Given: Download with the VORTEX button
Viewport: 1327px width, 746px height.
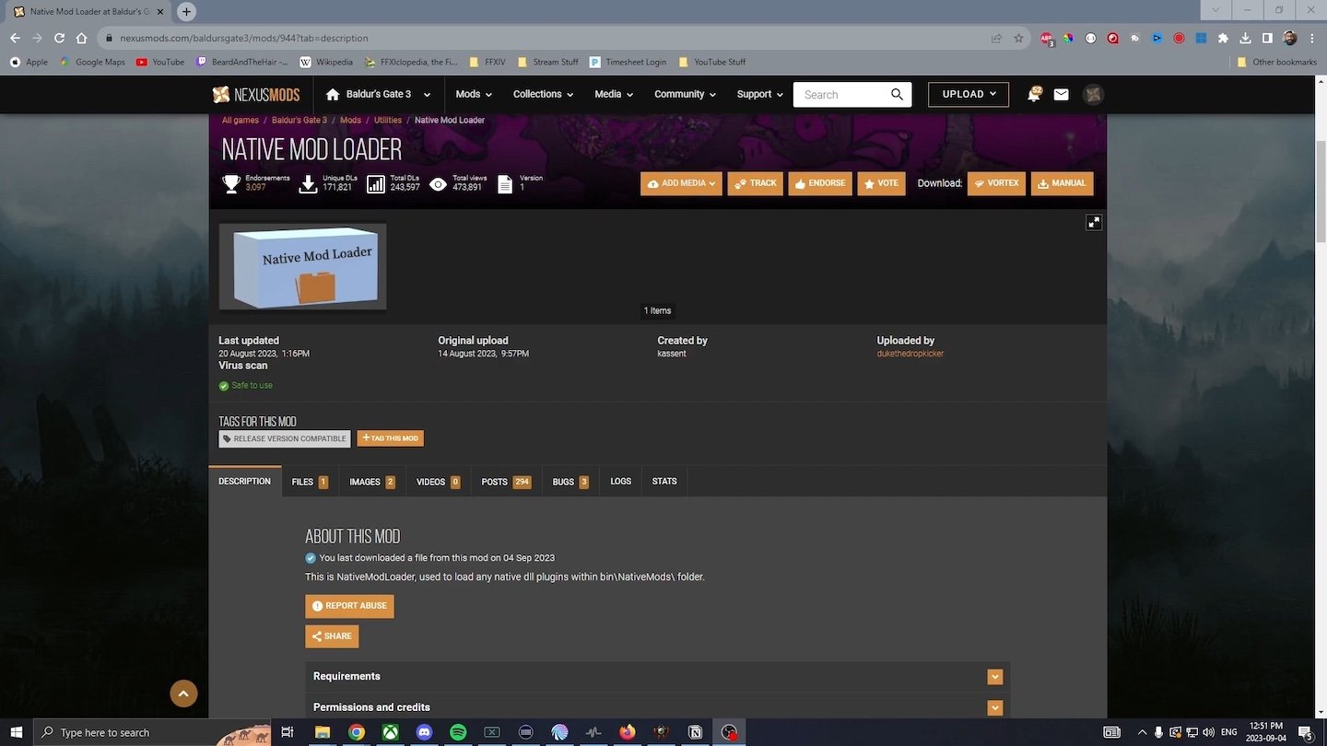Looking at the screenshot, I should coord(996,183).
